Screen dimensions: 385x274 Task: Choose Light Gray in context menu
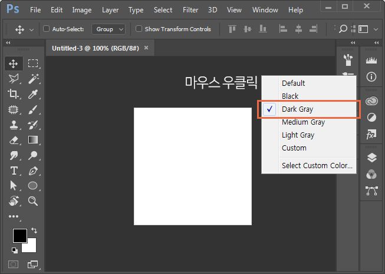pos(308,135)
